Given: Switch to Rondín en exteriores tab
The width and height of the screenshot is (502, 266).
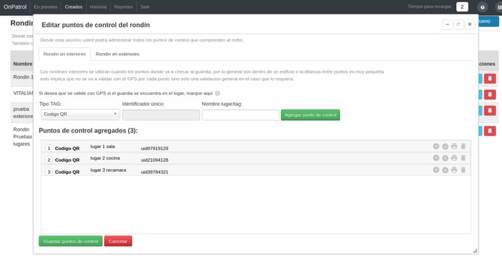Looking at the screenshot, I should (117, 54).
